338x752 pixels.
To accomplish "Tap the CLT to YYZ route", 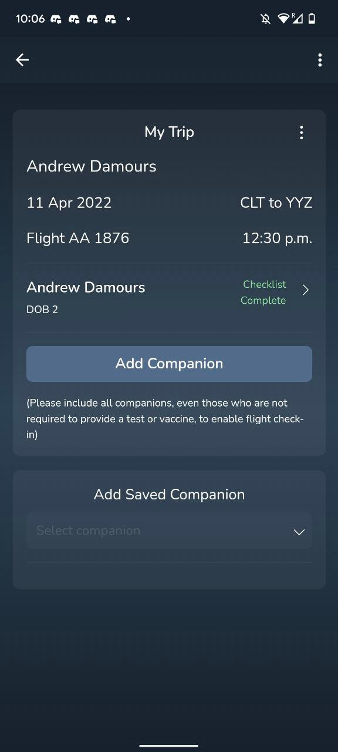I will [x=276, y=203].
